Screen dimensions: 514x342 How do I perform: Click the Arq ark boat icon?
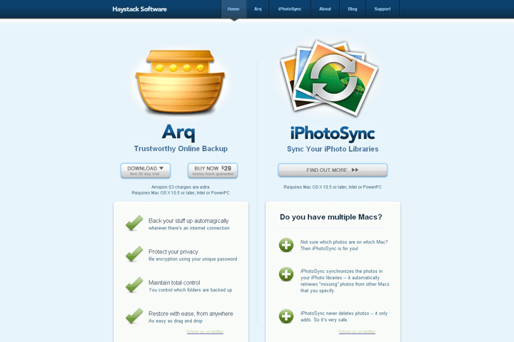tap(181, 81)
